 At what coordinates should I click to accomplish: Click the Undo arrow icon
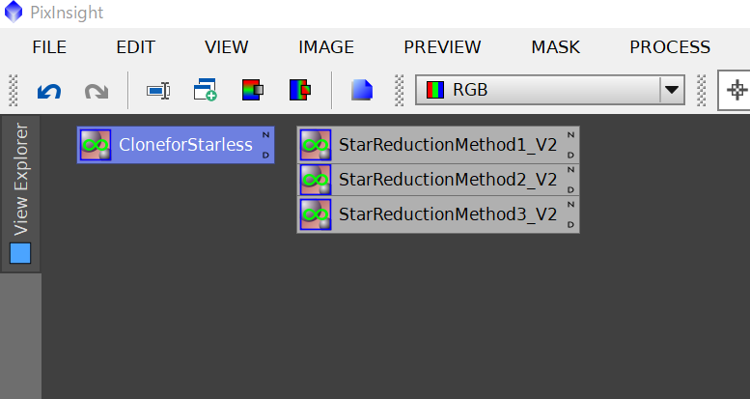pos(49,91)
